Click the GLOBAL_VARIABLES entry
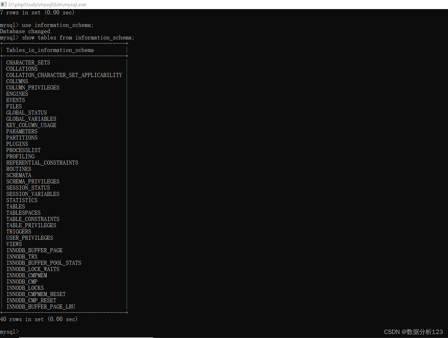The image size is (448, 338). 31,119
